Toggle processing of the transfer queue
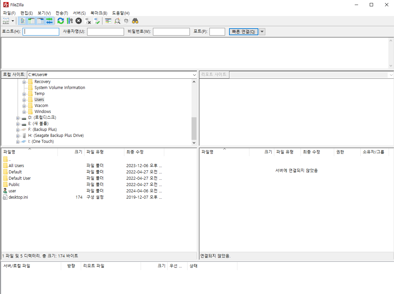 point(69,21)
